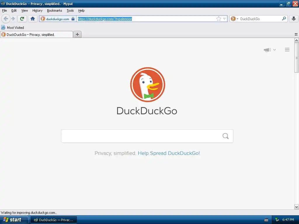Open the Windows start button
The image size is (299, 224).
(14, 220)
